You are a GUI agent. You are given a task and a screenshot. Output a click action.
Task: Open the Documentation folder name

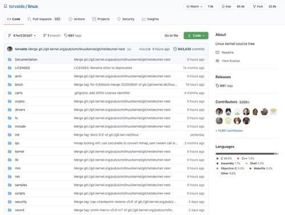click(x=26, y=59)
